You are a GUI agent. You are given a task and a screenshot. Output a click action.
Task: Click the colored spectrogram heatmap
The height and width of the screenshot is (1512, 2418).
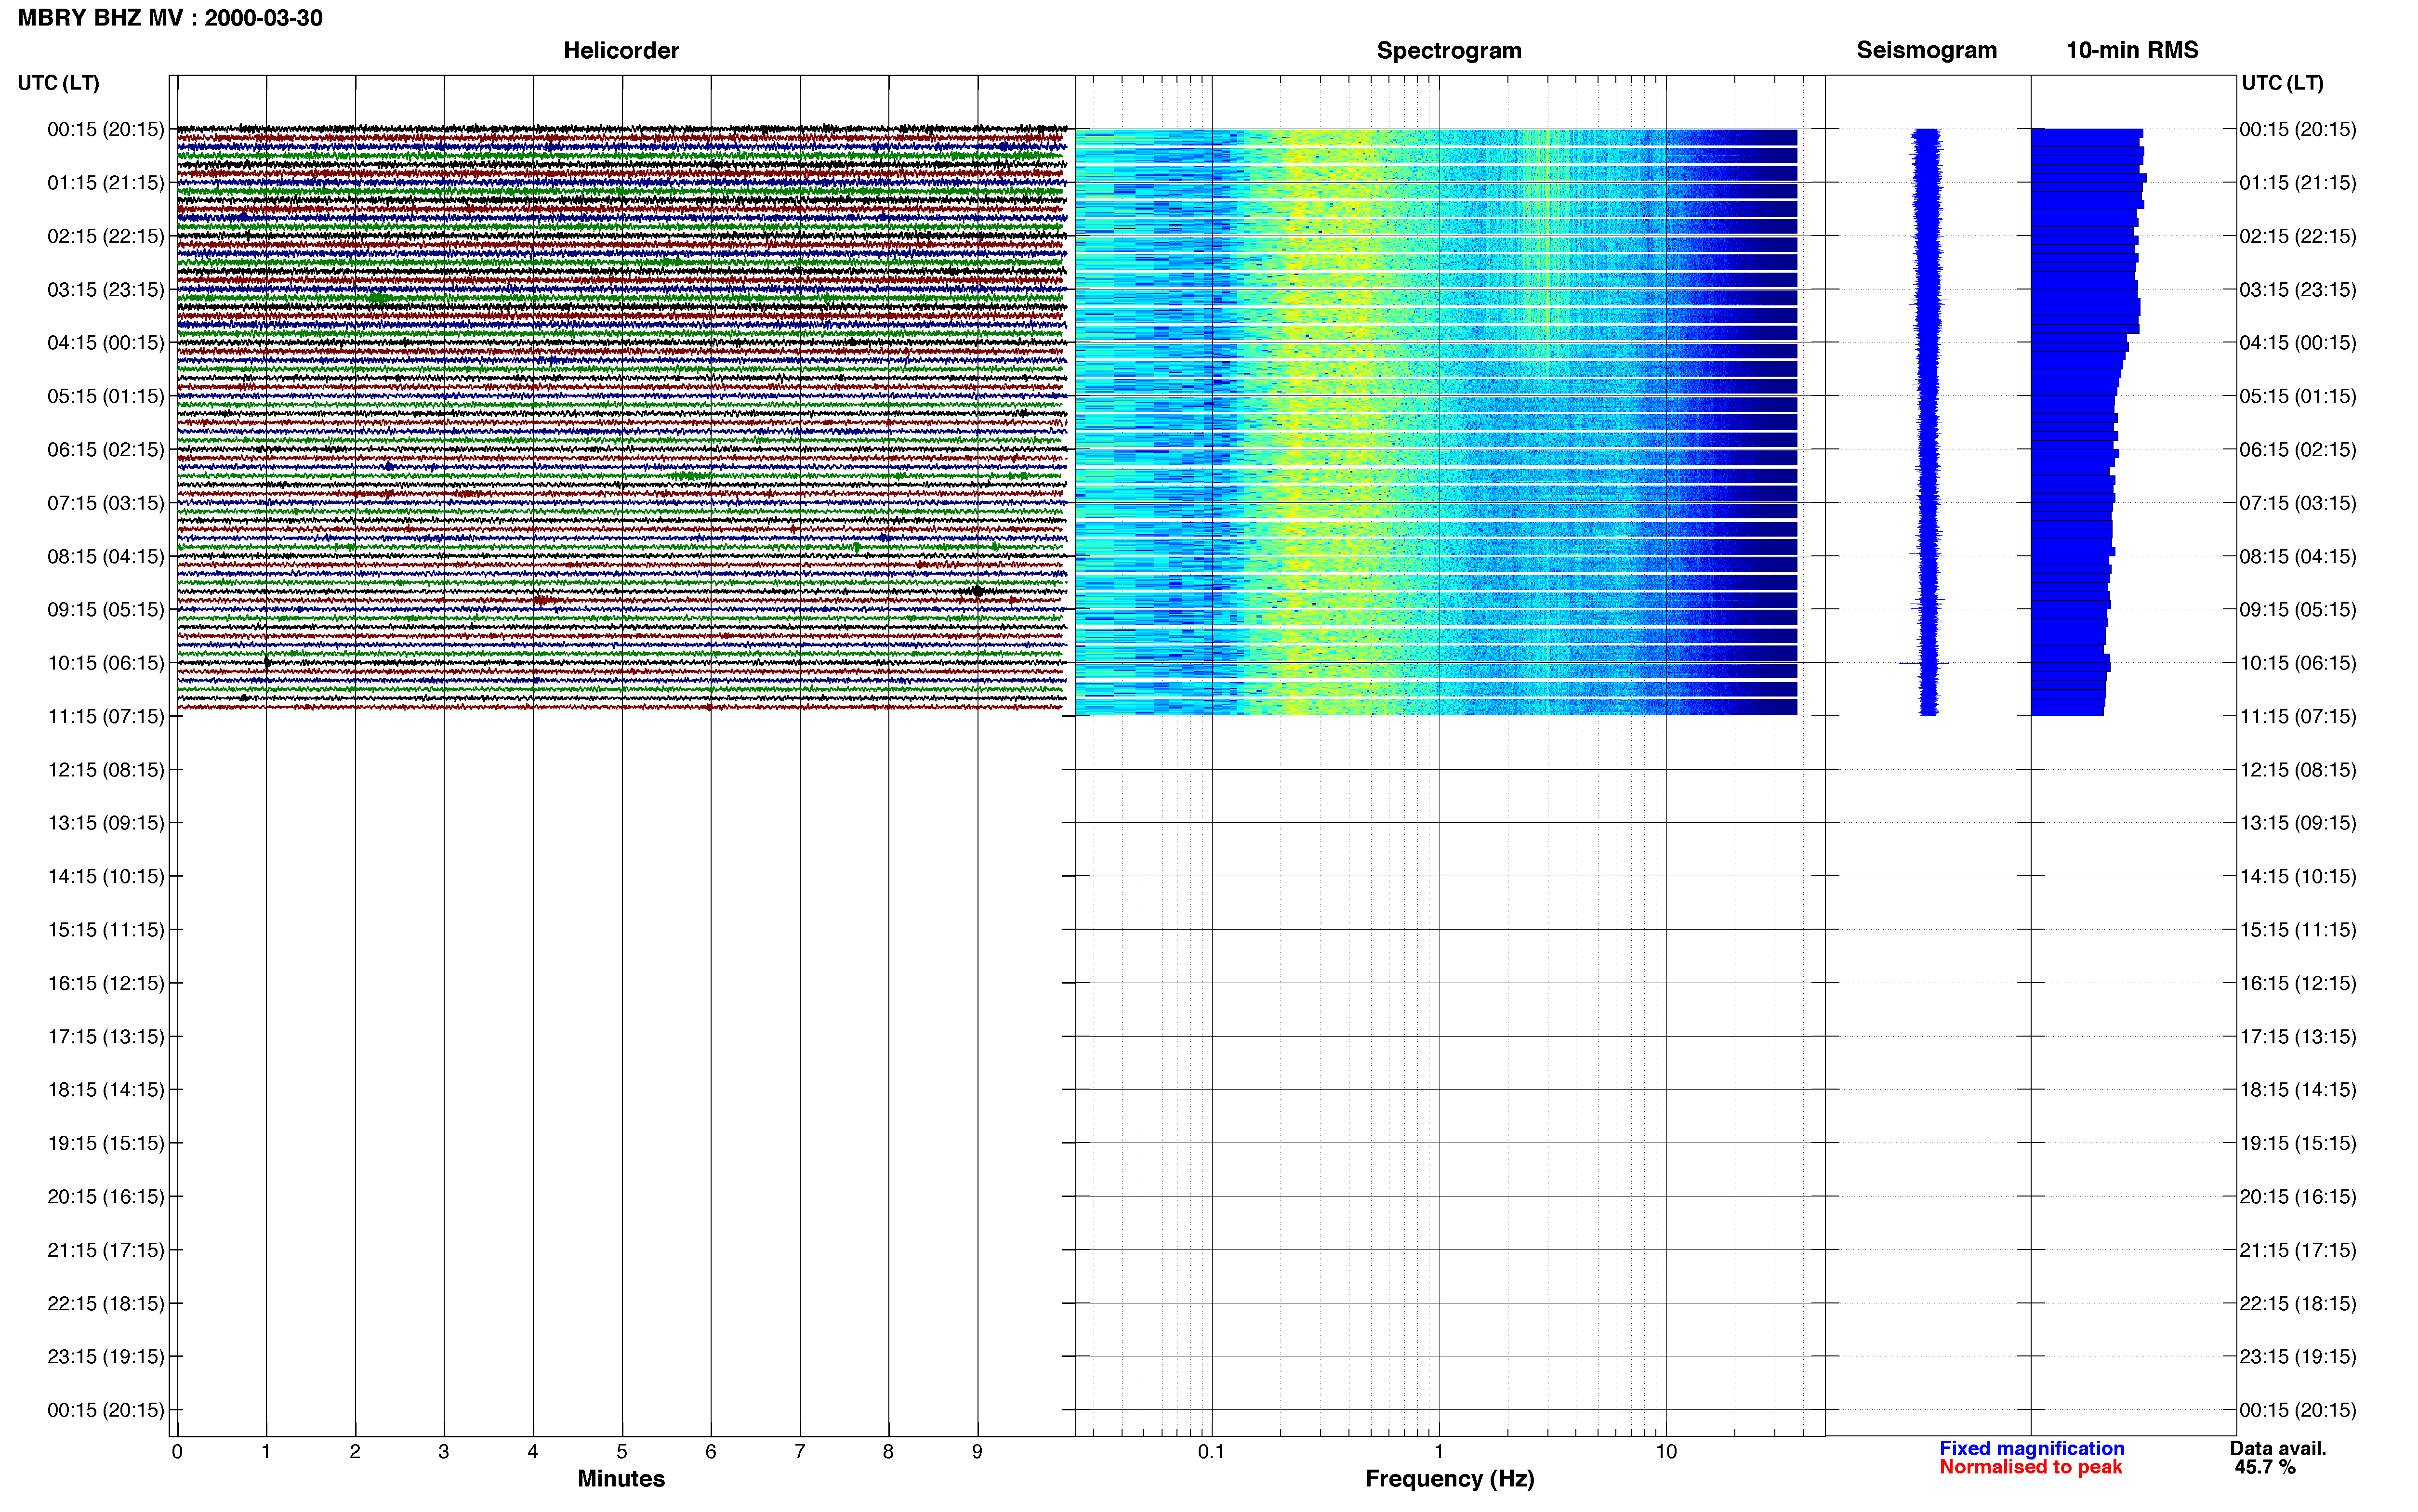click(x=1436, y=422)
